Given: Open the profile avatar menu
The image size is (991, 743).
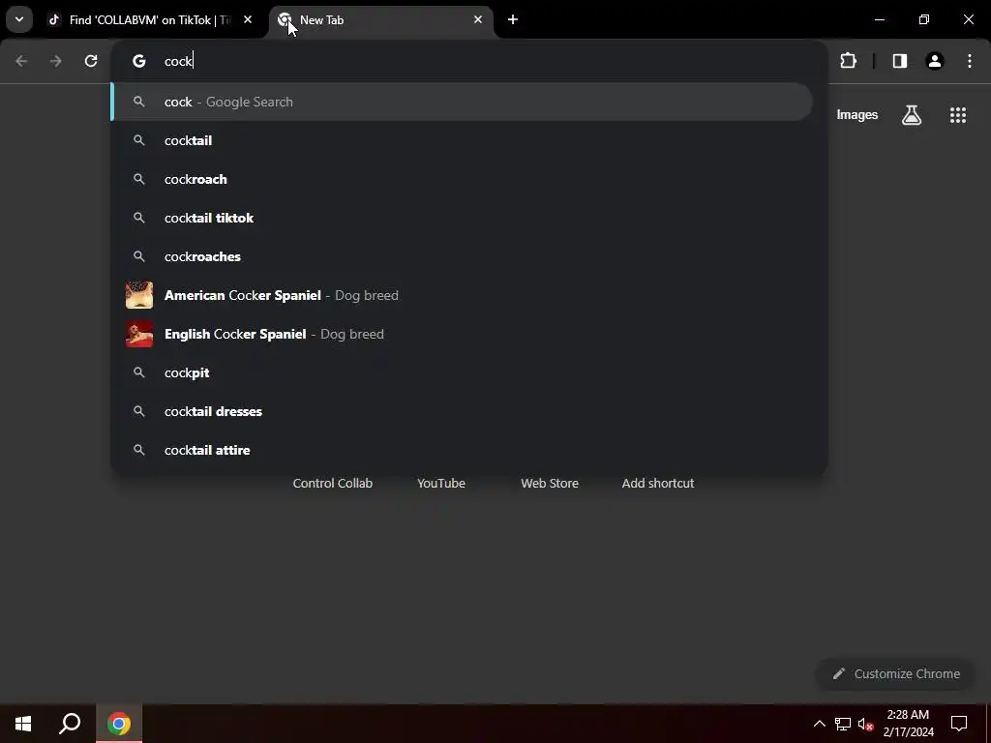Looking at the screenshot, I should 935,61.
